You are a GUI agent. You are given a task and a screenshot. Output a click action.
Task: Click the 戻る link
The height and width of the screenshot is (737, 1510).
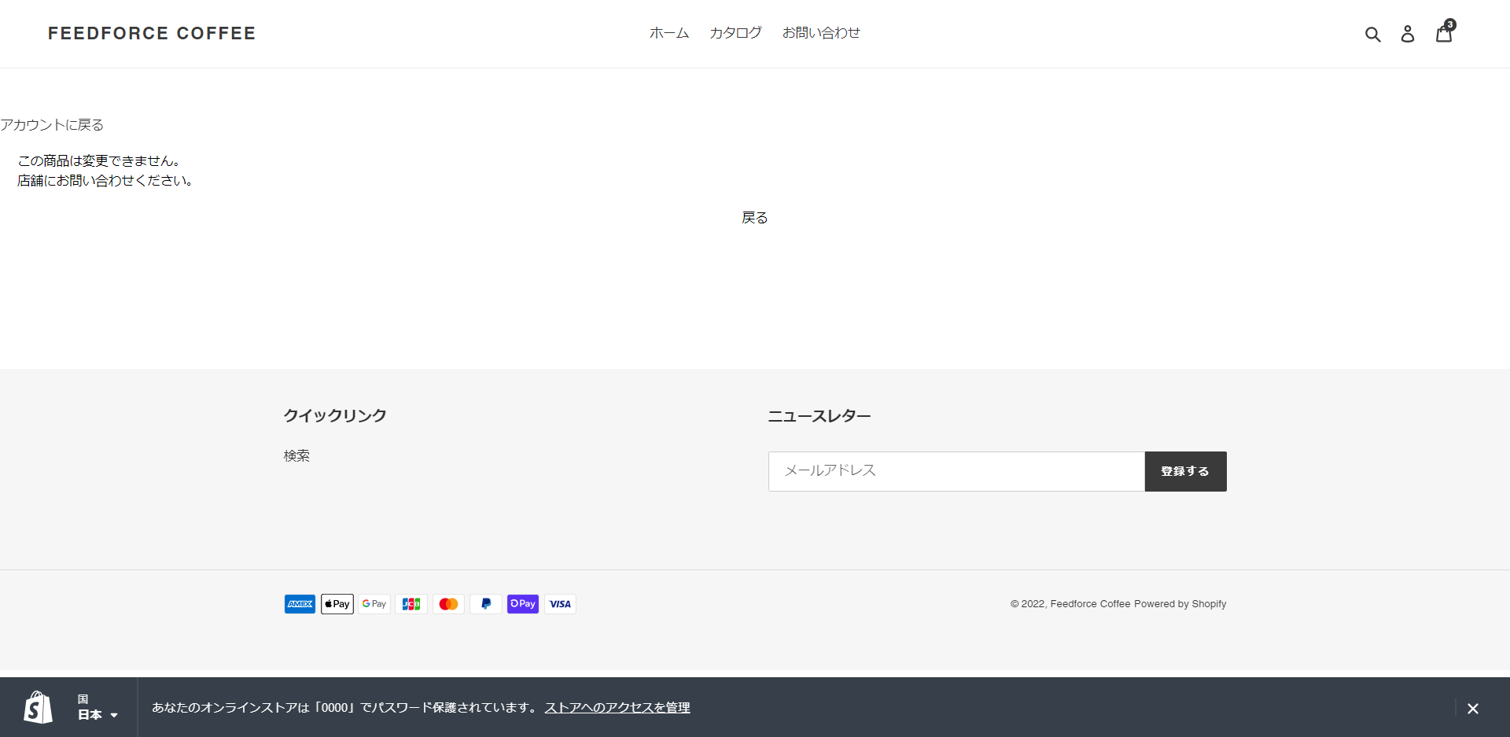coord(755,218)
